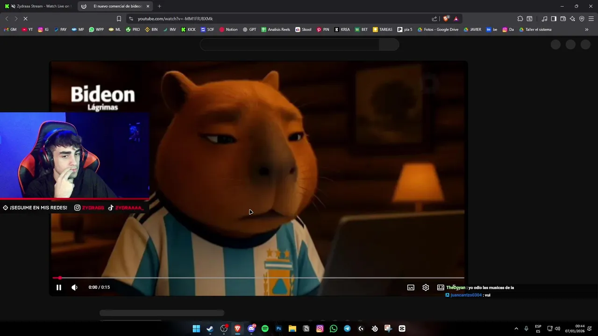The height and width of the screenshot is (336, 598).
Task: Stop page loading with the X button
Action: click(26, 19)
